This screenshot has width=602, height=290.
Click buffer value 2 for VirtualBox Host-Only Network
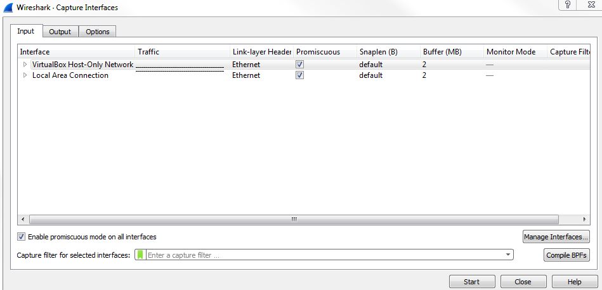click(424, 65)
